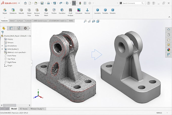The width and height of the screenshot is (172, 115).
Task: Choose the Delete Face tool
Action: point(29,10)
